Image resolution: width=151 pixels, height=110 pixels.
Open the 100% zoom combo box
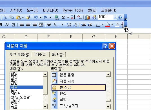pos(107,17)
